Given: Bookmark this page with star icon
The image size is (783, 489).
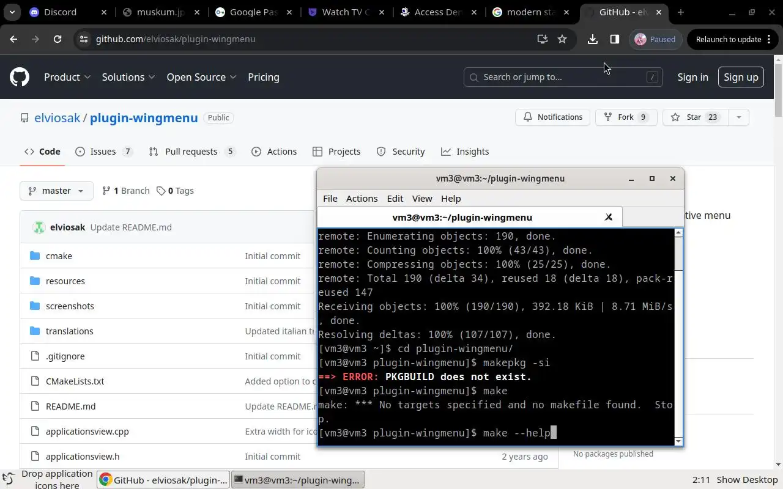Looking at the screenshot, I should pyautogui.click(x=562, y=39).
